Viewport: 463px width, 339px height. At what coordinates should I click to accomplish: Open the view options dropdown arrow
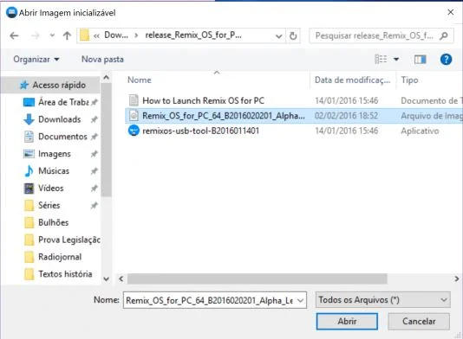click(396, 59)
